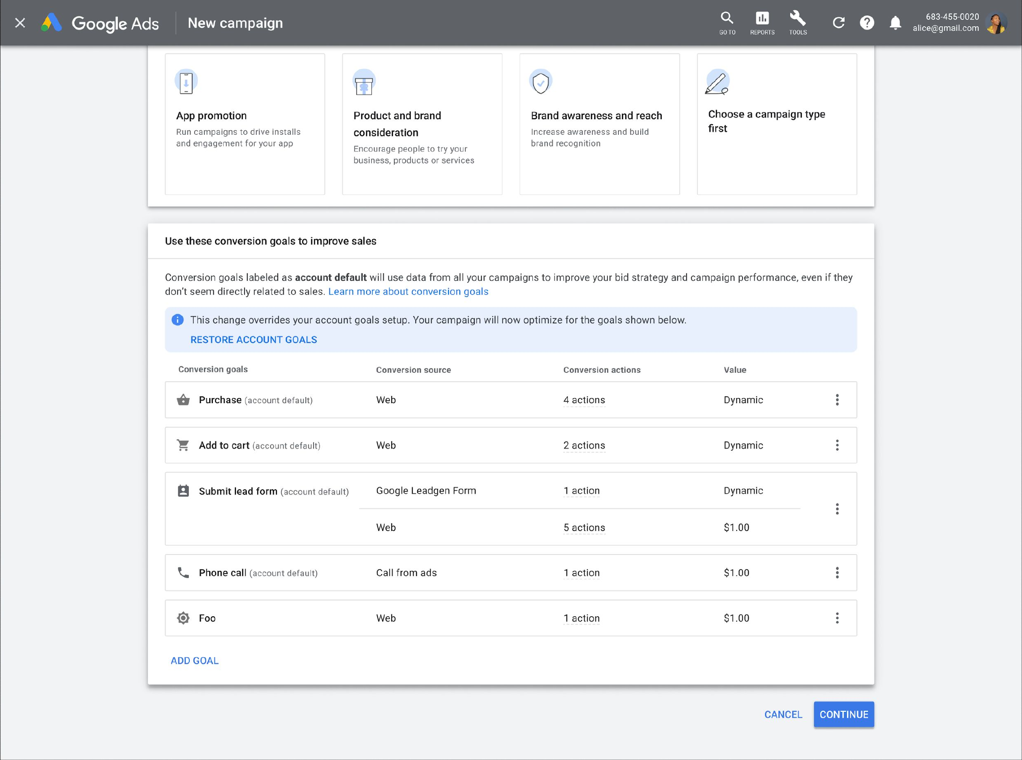Click Restore Account Goals
The image size is (1022, 760).
[254, 340]
